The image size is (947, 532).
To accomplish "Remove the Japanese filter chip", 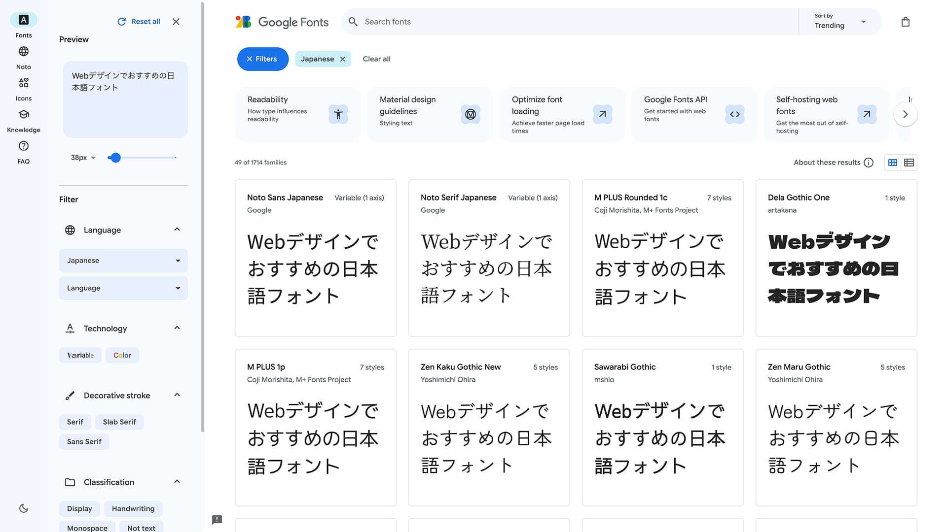I will [x=343, y=59].
